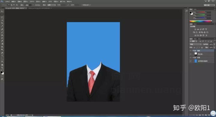This screenshot has width=216, height=117.
Task: Collapse the second layer group triangle
Action: coord(193,58)
